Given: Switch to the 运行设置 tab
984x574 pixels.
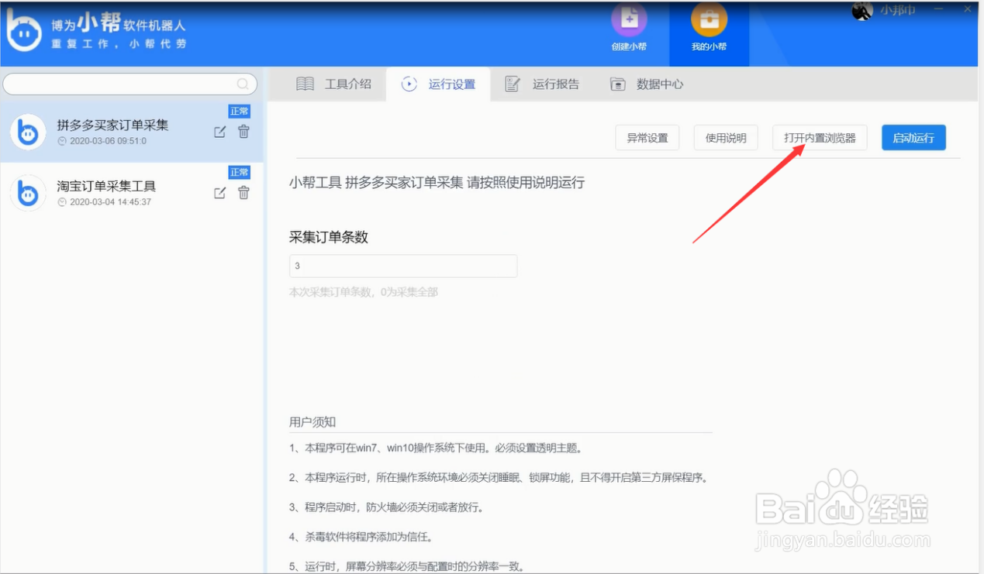Looking at the screenshot, I should coord(438,84).
